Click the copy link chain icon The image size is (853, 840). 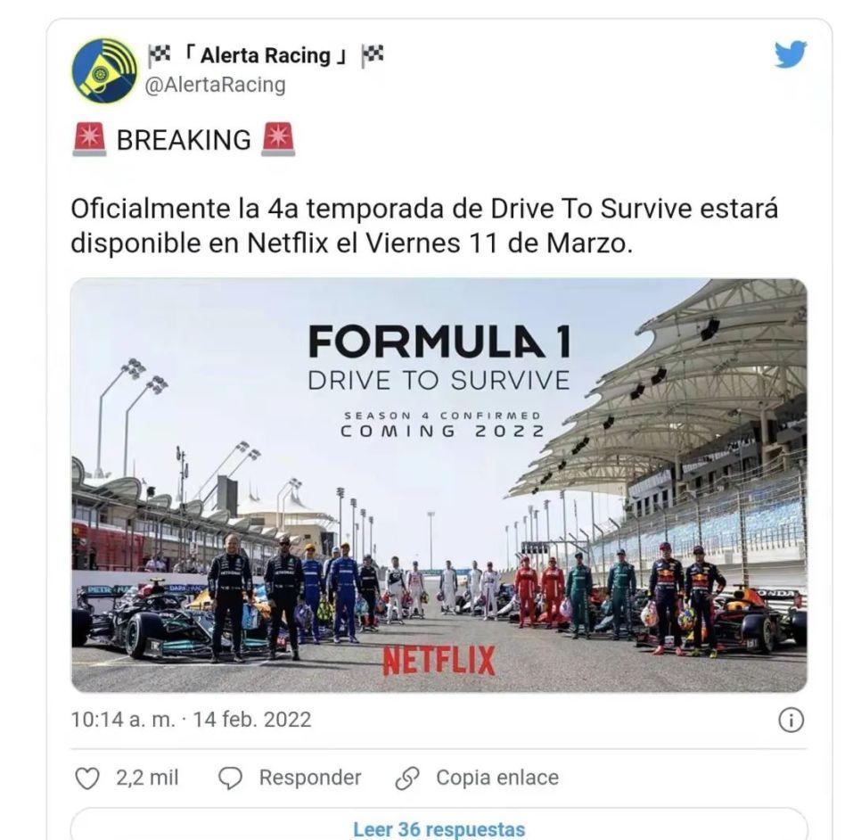(407, 778)
